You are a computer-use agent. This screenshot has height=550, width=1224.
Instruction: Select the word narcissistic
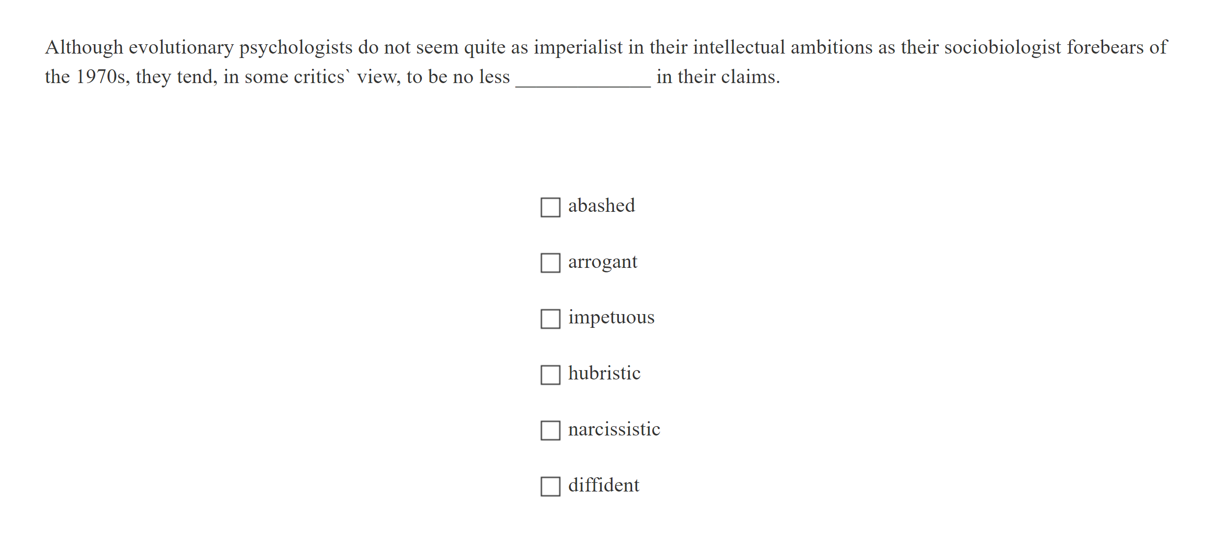(614, 429)
